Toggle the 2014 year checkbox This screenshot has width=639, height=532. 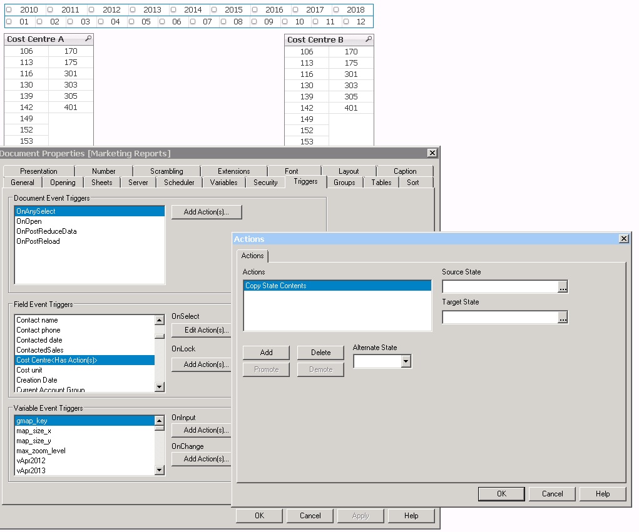click(173, 10)
